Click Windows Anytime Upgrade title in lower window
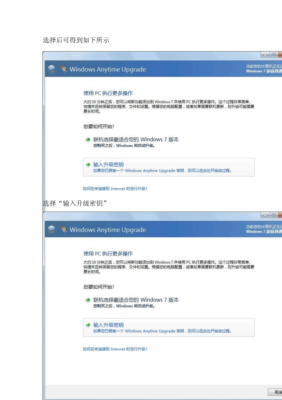 (108, 230)
